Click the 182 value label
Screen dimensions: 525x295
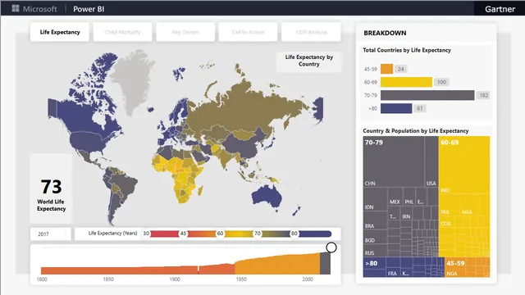point(483,95)
